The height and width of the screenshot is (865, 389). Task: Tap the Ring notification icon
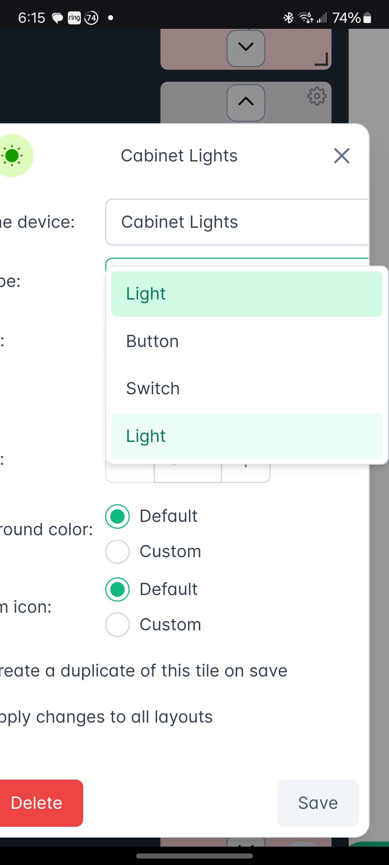tap(74, 18)
